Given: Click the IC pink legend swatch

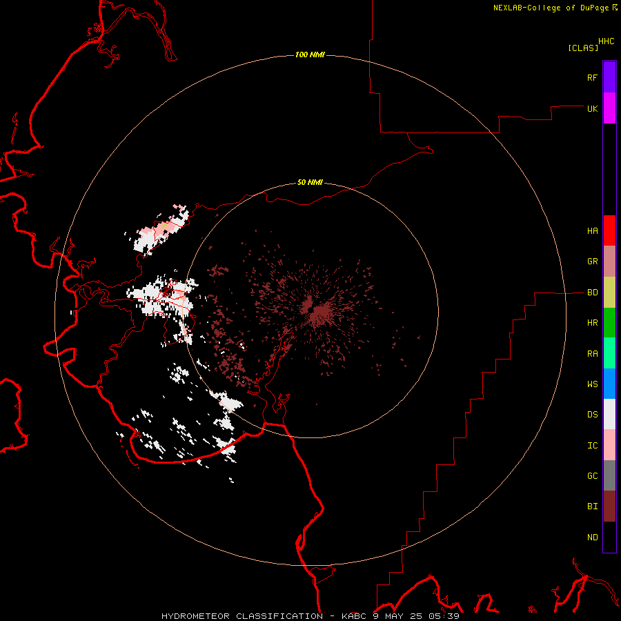Looking at the screenshot, I should point(609,445).
